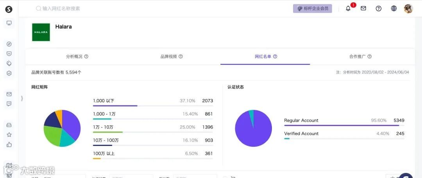Click the S logo icon in the sidebar
This screenshot has height=178, width=422.
click(9, 10)
